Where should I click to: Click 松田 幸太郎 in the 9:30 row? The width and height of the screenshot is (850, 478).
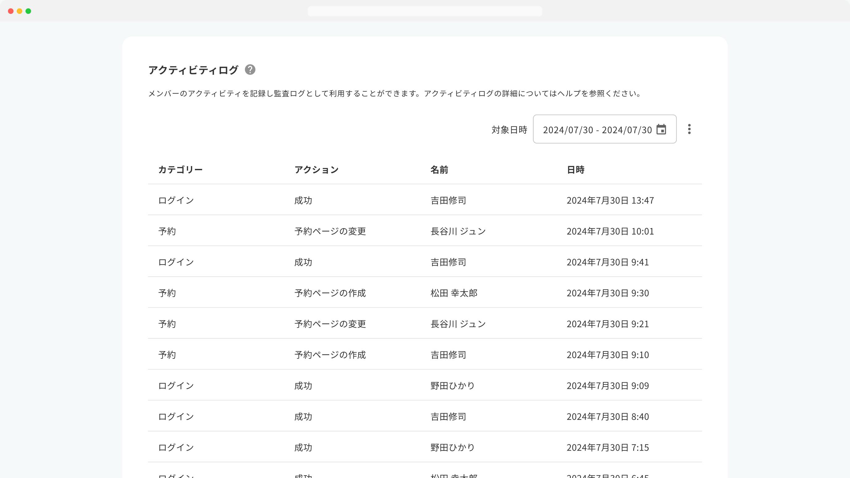coord(454,293)
